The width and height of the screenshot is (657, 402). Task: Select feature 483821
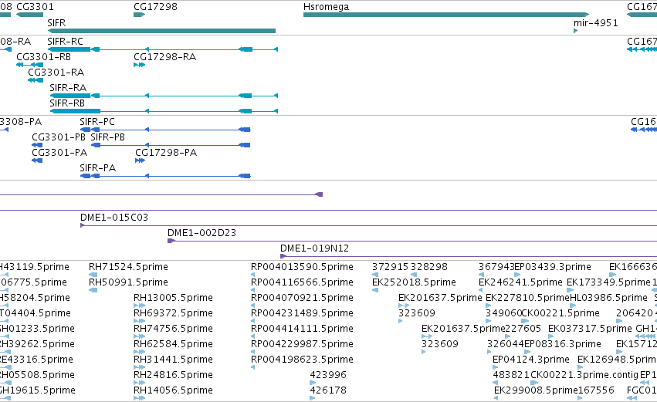coord(511,375)
